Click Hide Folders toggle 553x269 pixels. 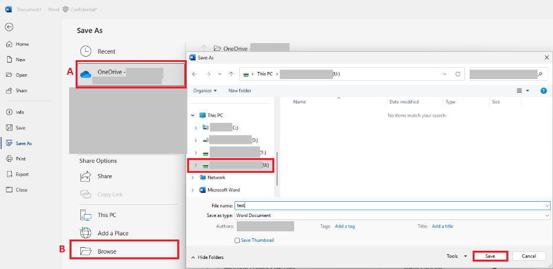point(207,257)
